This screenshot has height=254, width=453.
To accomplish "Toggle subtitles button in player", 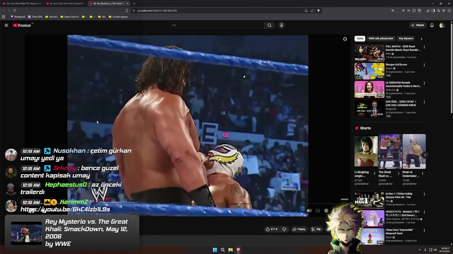I will pyautogui.click(x=318, y=211).
